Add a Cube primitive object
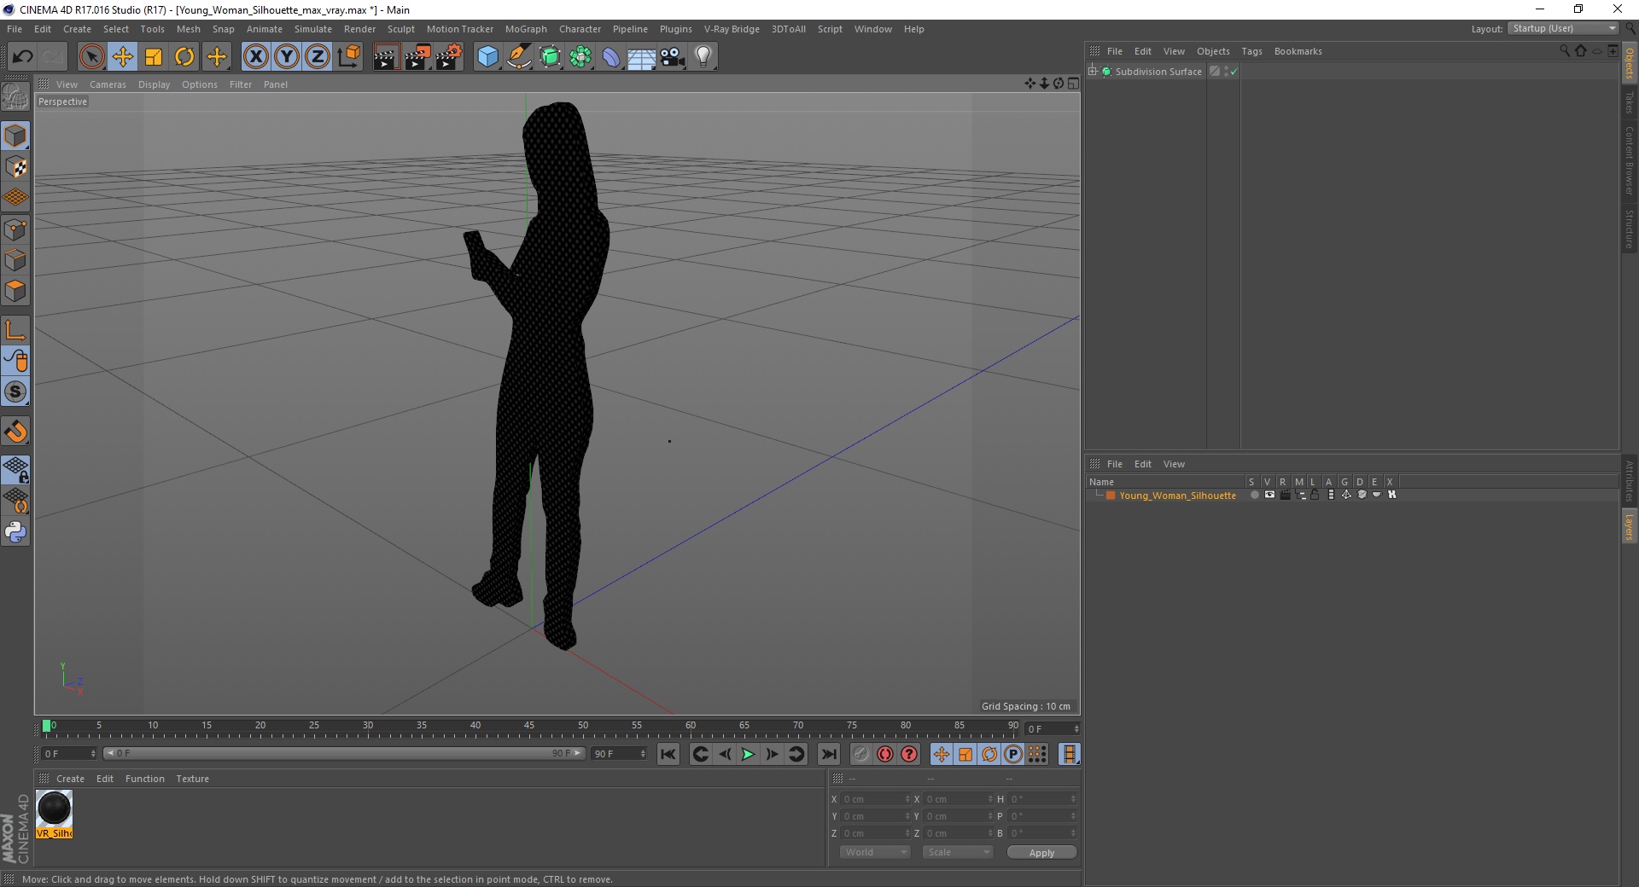 (487, 57)
